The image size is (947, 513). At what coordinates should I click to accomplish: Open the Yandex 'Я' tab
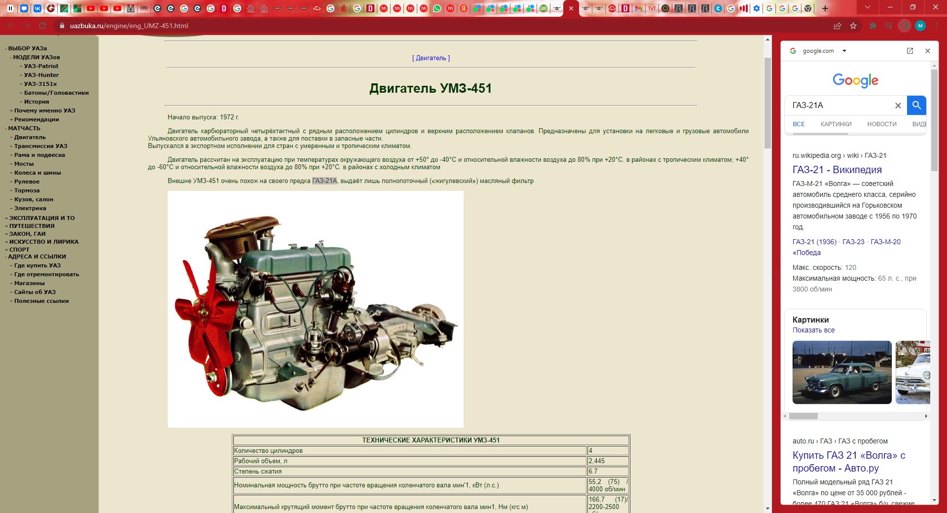coord(463,8)
